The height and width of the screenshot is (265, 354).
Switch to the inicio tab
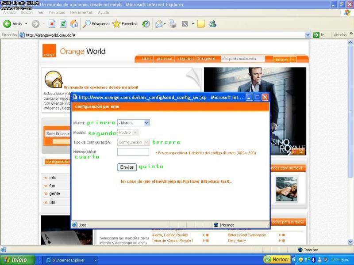point(146,59)
